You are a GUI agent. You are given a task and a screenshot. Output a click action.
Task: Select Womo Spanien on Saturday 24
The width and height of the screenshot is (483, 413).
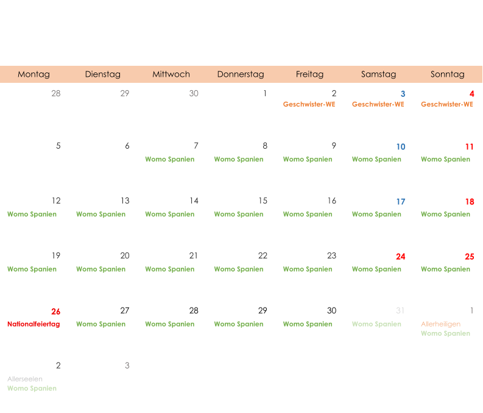[376, 269]
